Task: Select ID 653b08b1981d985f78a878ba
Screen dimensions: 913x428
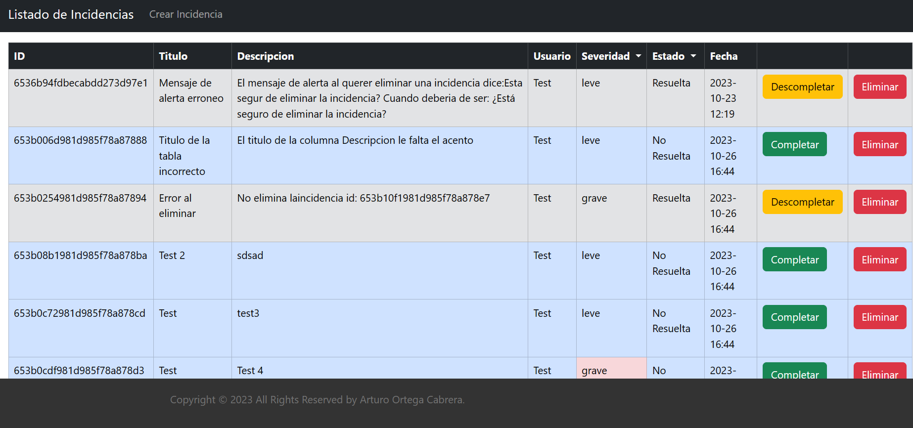Action: (81, 256)
